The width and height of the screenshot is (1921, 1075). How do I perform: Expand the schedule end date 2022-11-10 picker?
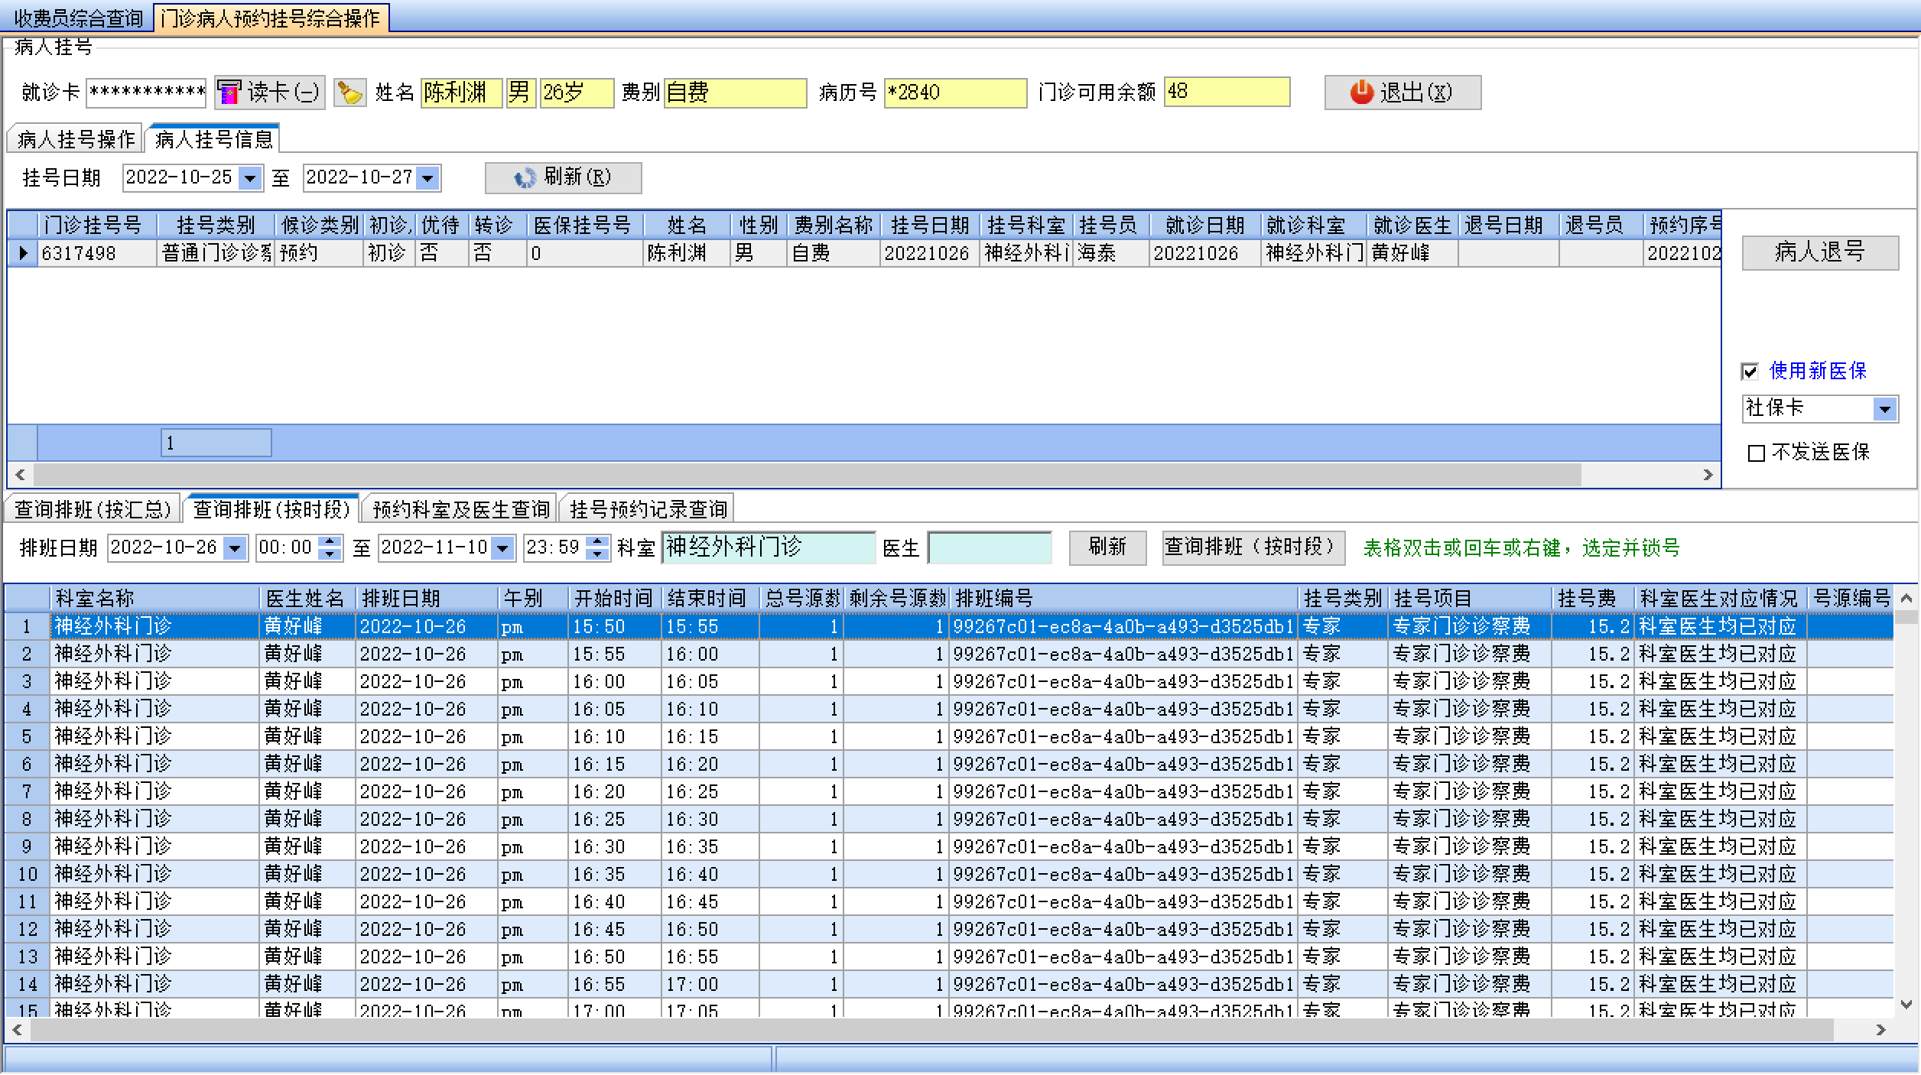tap(502, 548)
